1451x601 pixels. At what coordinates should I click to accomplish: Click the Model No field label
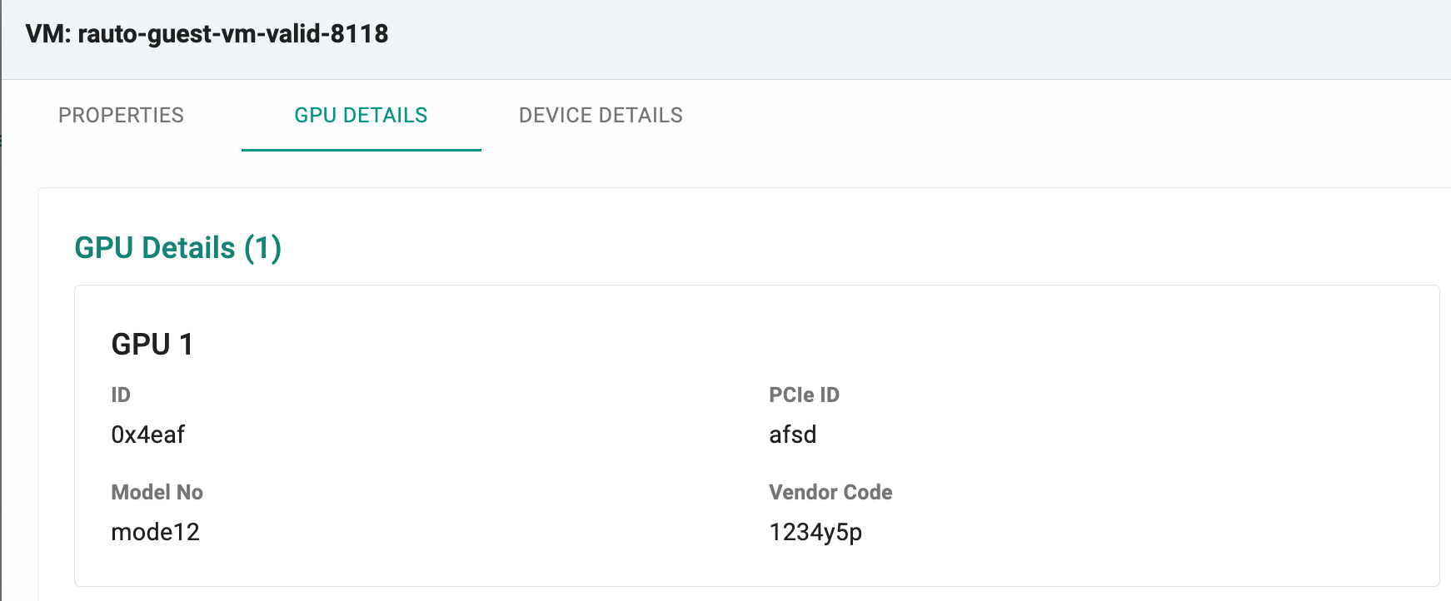(x=157, y=492)
